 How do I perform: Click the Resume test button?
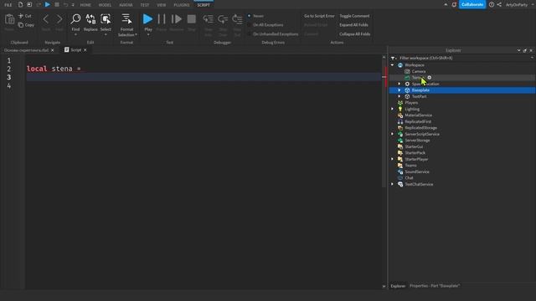177,19
